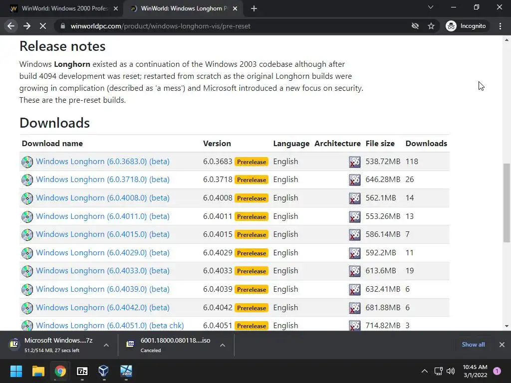Image resolution: width=511 pixels, height=383 pixels.
Task: Click the Prerelease badge for version 6.0.3683
Action: pos(252,162)
